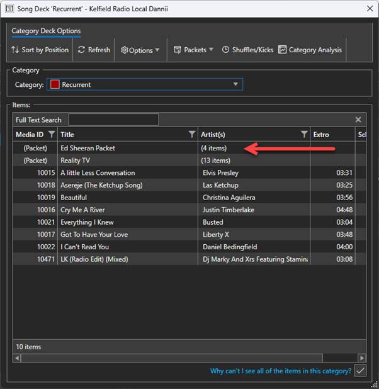This screenshot has height=389, width=379.
Task: Select 'I Can't Read You' row
Action: point(189,247)
